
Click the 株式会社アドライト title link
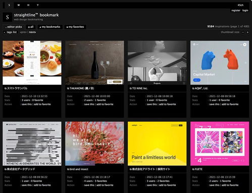(151, 169)
